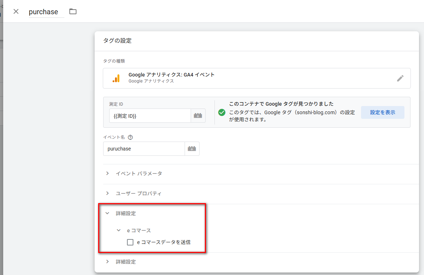
Task: Click the folder icon beside purchase title
Action: 73,11
